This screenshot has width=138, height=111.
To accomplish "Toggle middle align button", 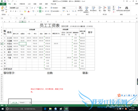I will (40, 8).
